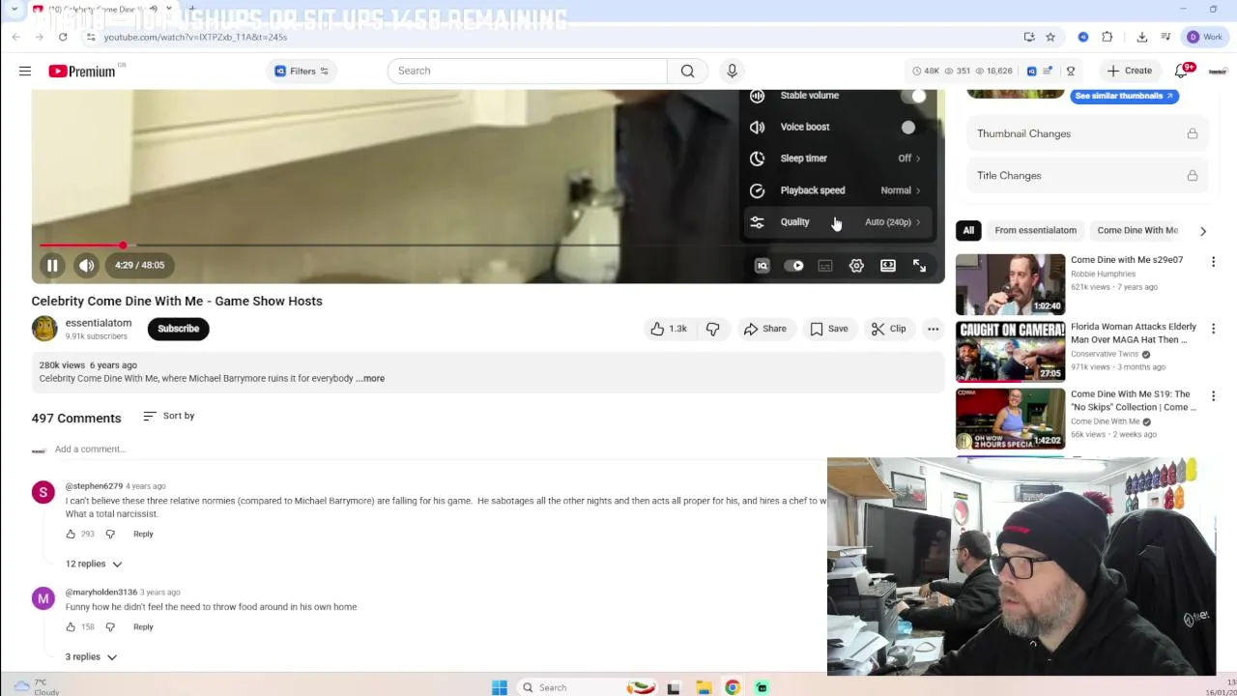Open vidIQ Filters dropdown
Screen dimensions: 1237x696
(302, 71)
